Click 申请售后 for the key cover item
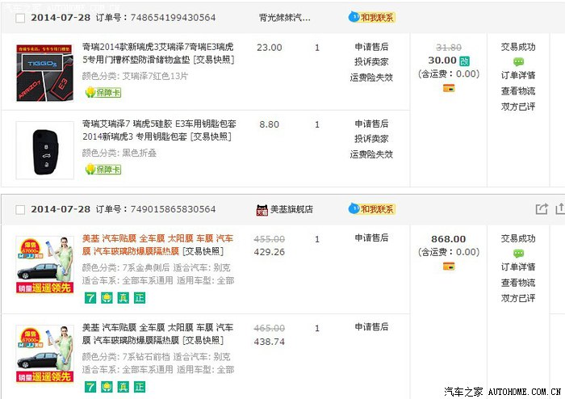 371,124
